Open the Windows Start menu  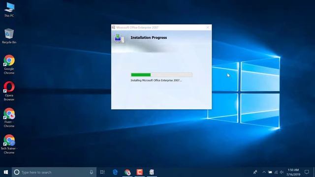pyautogui.click(x=6, y=172)
